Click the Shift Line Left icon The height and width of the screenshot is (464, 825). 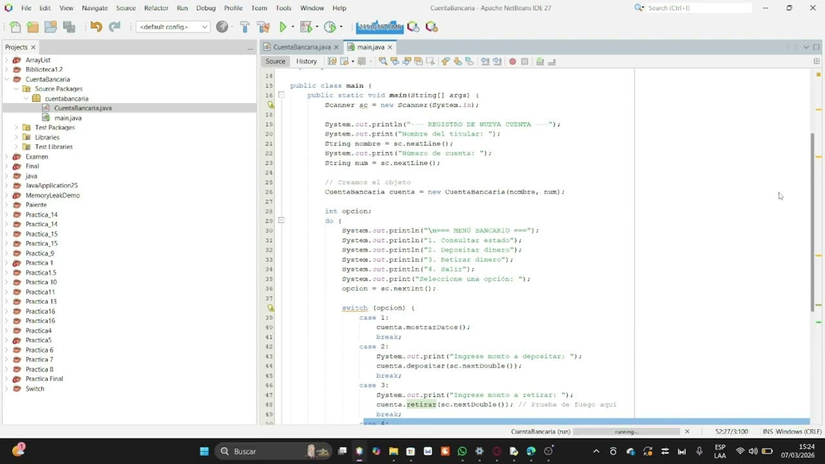click(x=485, y=61)
